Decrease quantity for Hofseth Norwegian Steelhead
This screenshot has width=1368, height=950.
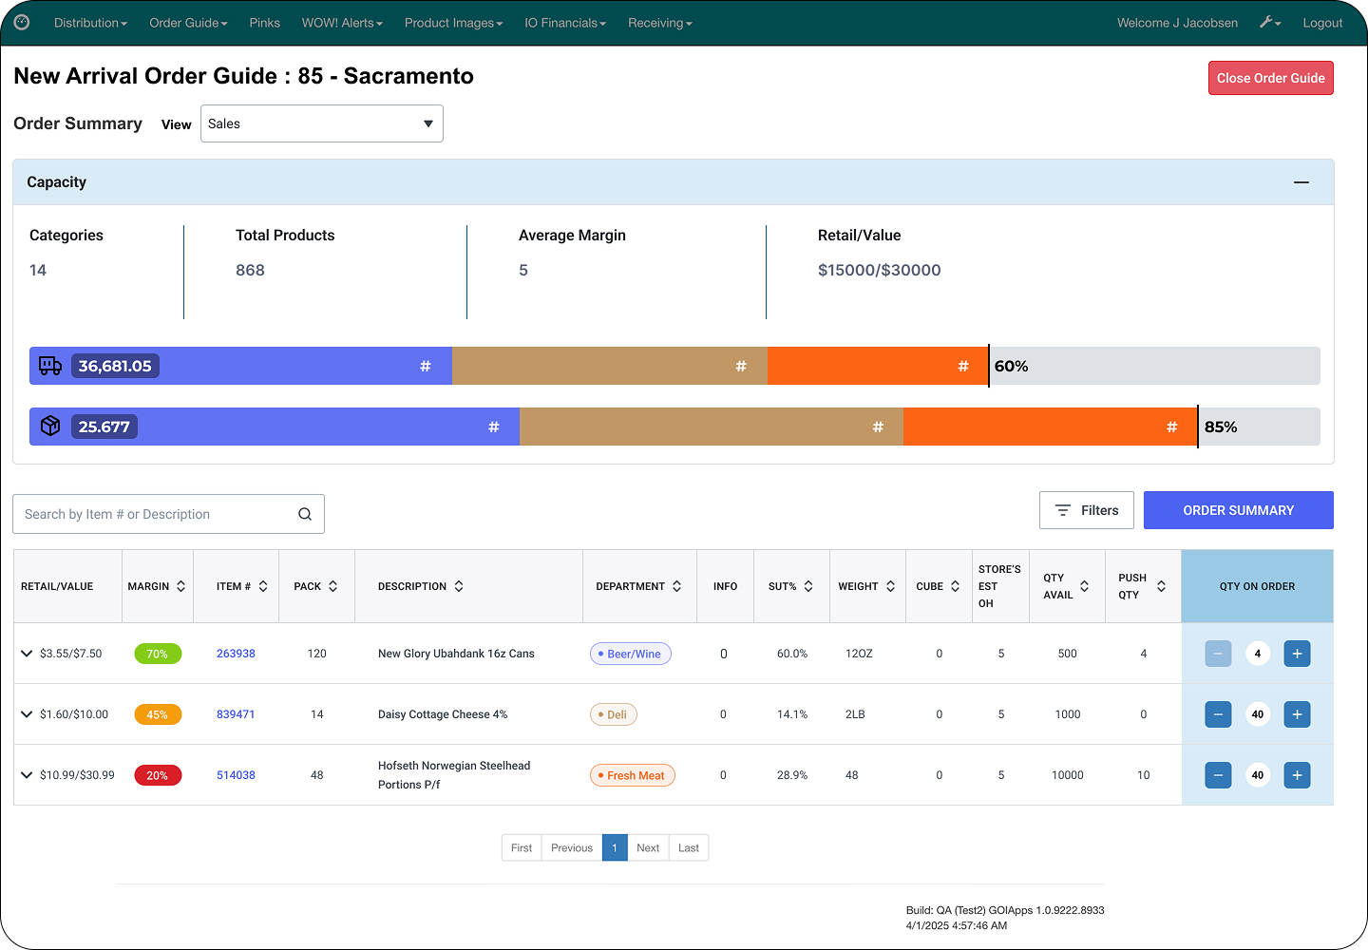click(x=1218, y=775)
